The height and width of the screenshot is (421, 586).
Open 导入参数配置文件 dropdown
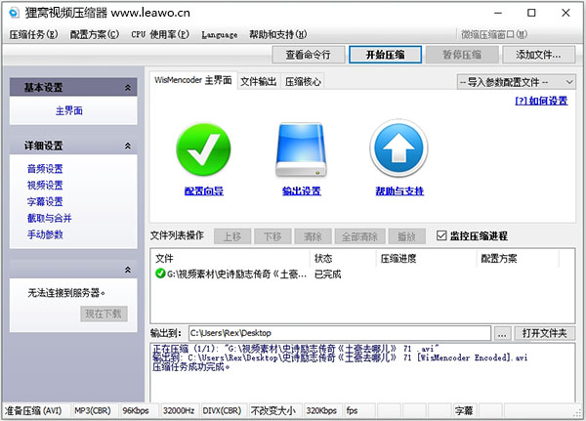(x=516, y=82)
